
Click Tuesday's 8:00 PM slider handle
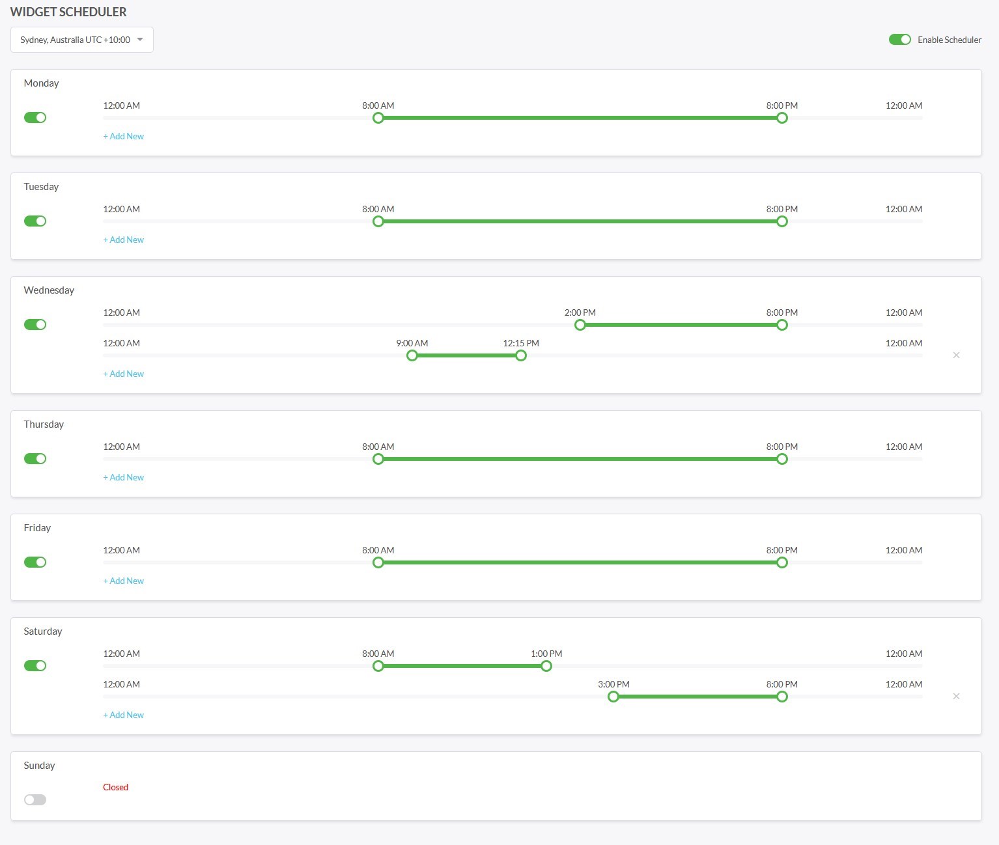coord(782,221)
